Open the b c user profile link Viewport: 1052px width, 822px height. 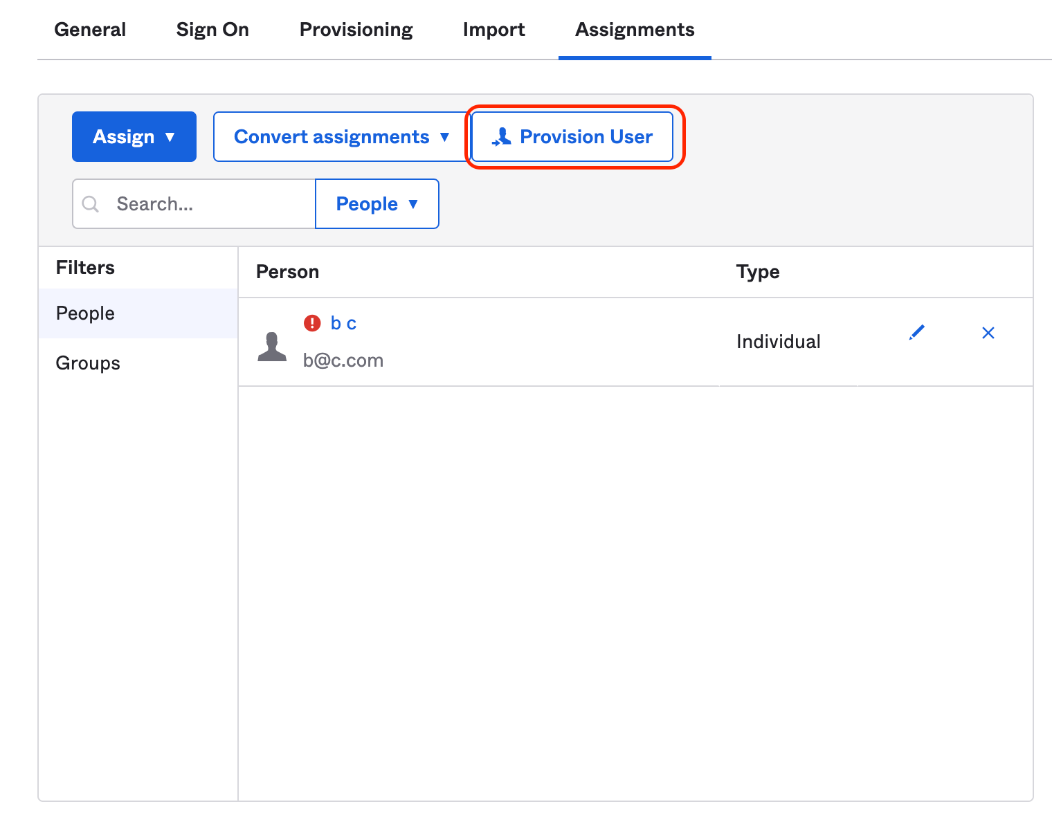coord(343,322)
